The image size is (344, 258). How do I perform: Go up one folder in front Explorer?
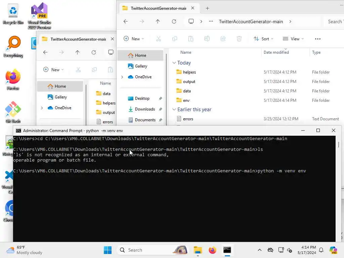158,21
